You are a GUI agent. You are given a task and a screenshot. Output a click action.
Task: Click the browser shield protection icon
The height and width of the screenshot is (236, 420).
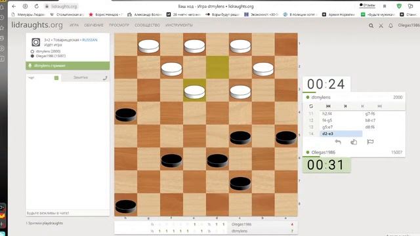pyautogui.click(x=399, y=6)
